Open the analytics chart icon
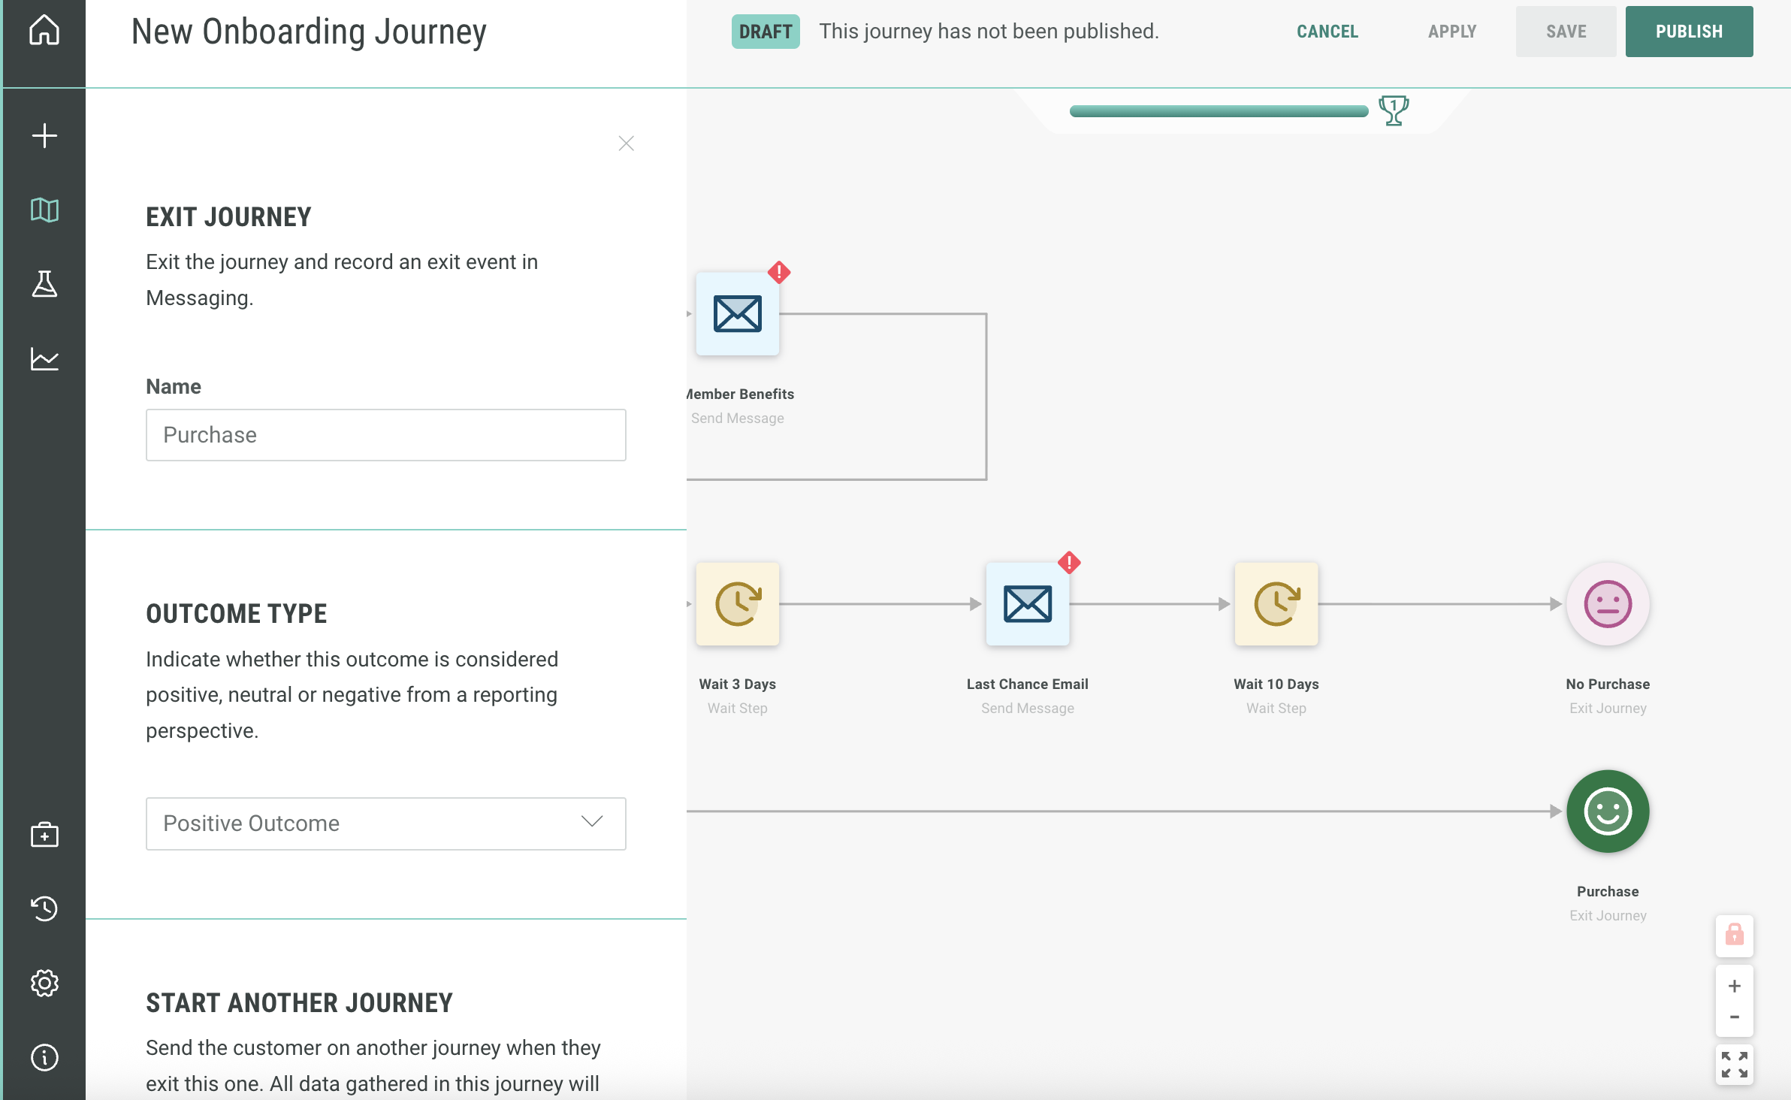Viewport: 1791px width, 1100px height. point(44,359)
